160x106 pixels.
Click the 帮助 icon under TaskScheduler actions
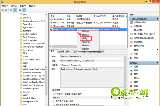[131, 58]
